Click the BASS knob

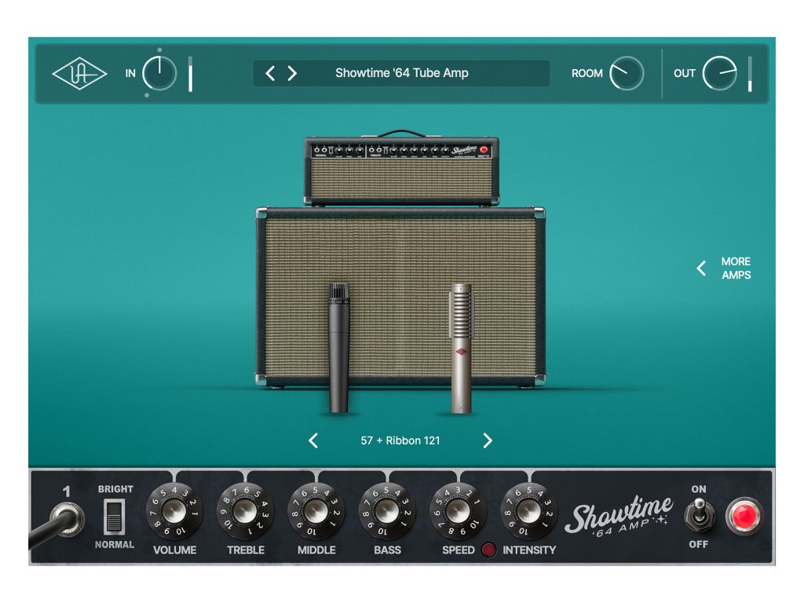pos(386,511)
